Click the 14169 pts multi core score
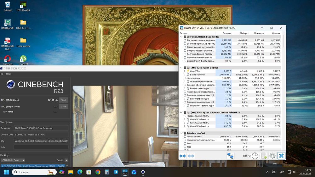 coord(53,100)
